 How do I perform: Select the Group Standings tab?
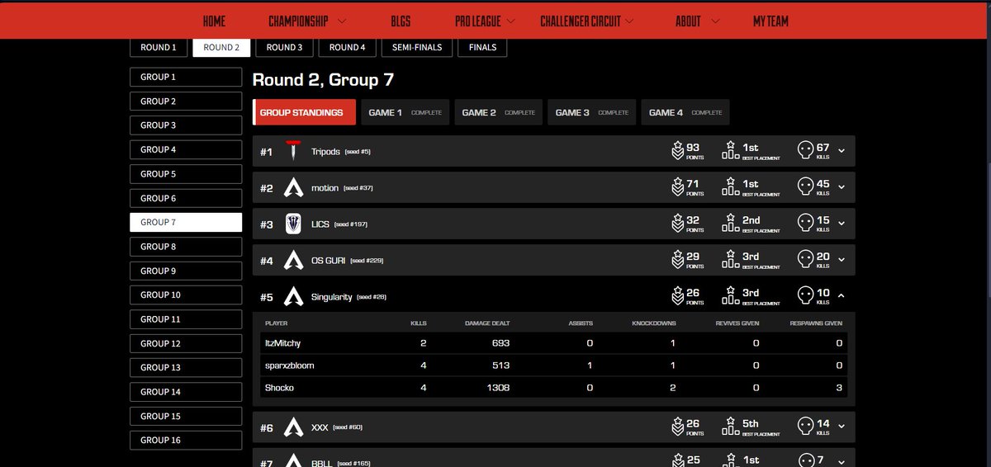tap(304, 112)
